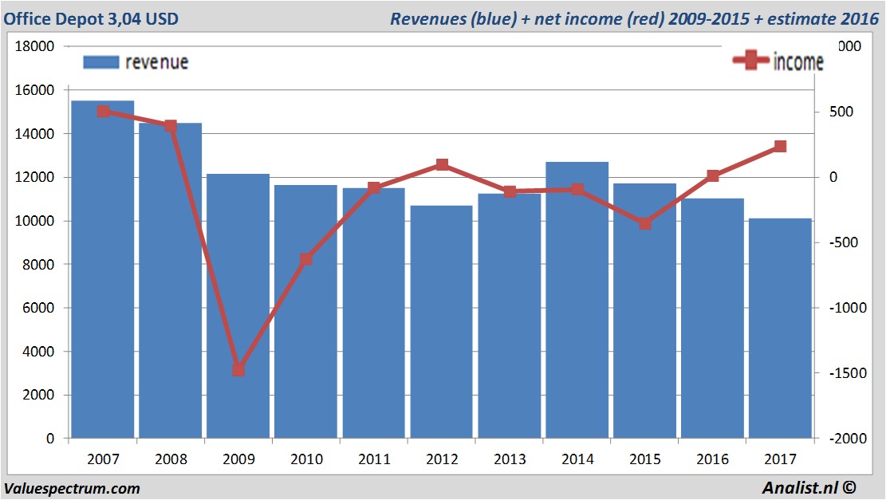This screenshot has width=886, height=500.
Task: Click the 16000 left axis label
Action: (x=34, y=90)
